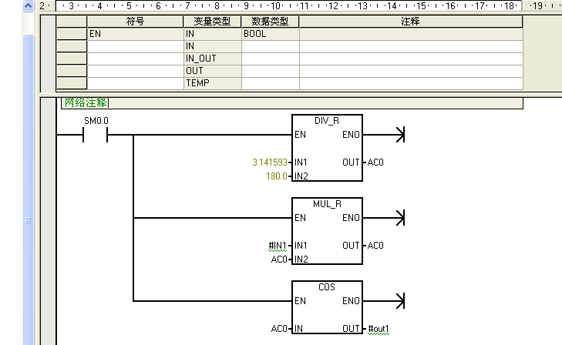Select the BOOL data type cell
This screenshot has height=345, width=562.
(270, 34)
